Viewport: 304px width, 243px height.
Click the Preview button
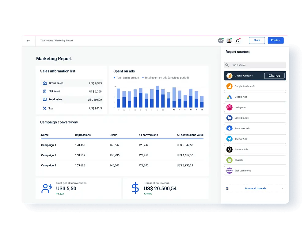[x=275, y=40]
